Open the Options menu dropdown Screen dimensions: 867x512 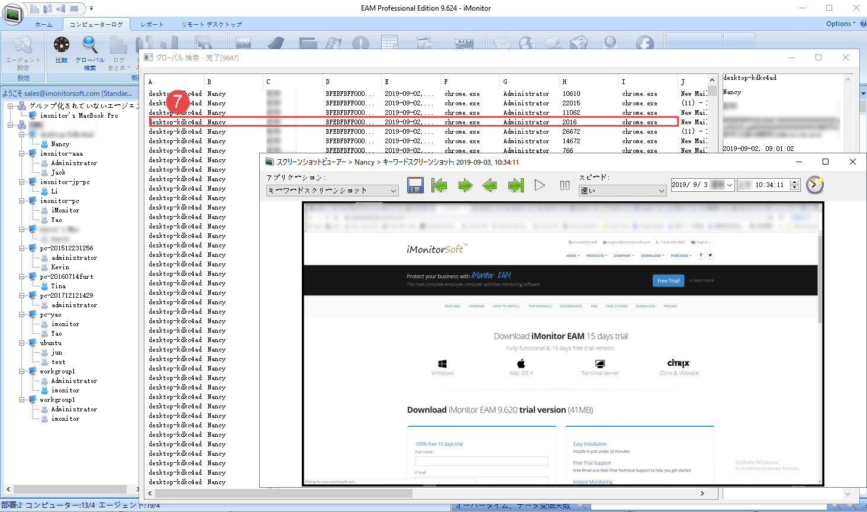(x=841, y=24)
